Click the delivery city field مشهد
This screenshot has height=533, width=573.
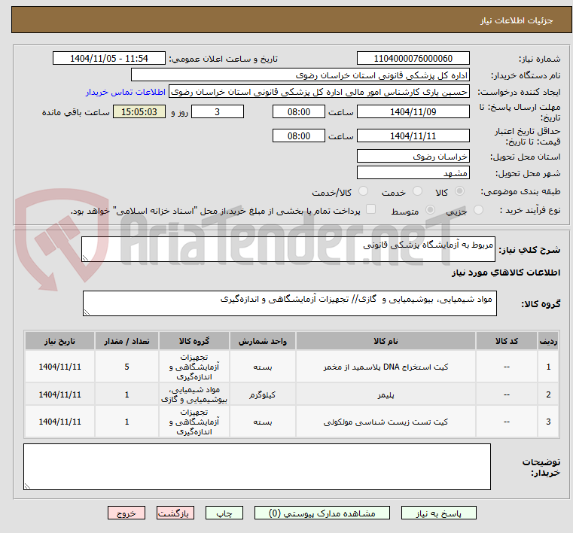pos(413,173)
